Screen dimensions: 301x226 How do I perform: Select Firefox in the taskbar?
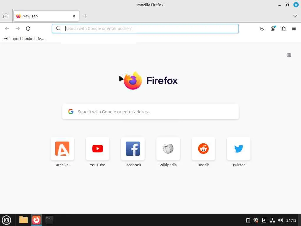[36, 220]
